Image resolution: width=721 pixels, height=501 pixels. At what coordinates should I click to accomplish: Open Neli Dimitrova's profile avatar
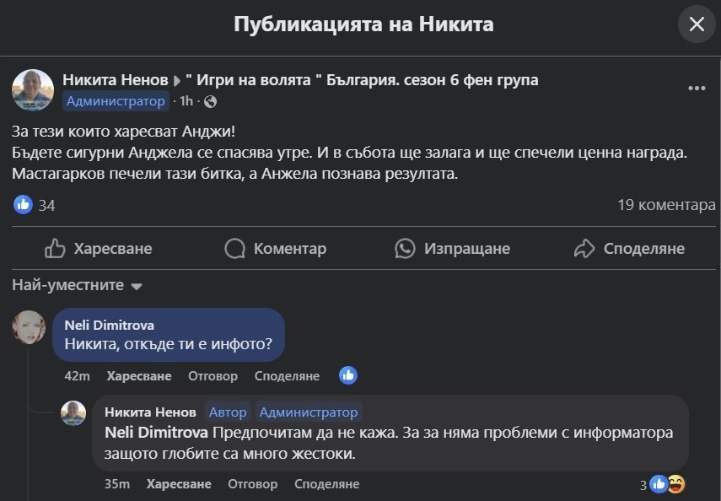(29, 327)
